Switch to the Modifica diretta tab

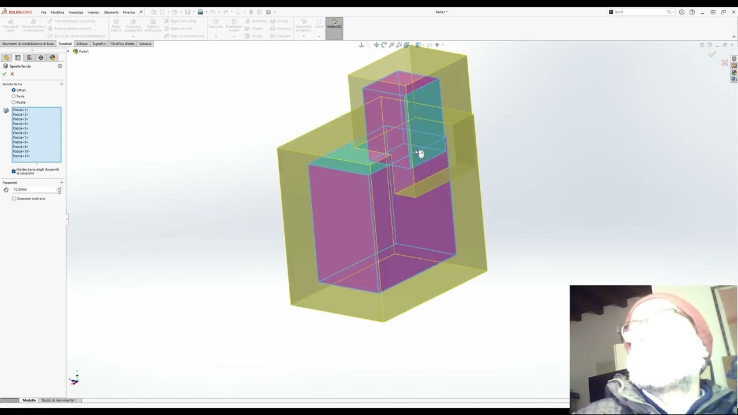(x=122, y=44)
